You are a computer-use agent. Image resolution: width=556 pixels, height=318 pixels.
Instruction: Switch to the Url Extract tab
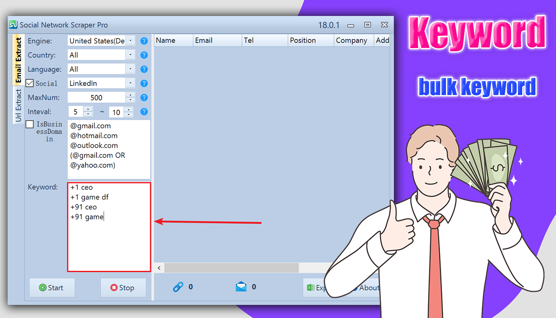click(18, 105)
